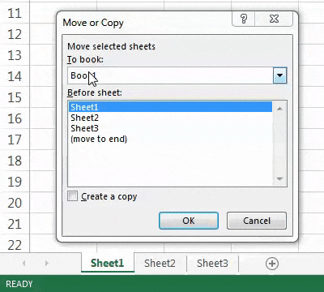The image size is (324, 292).
Task: Select row 16 header
Action: pos(15,118)
